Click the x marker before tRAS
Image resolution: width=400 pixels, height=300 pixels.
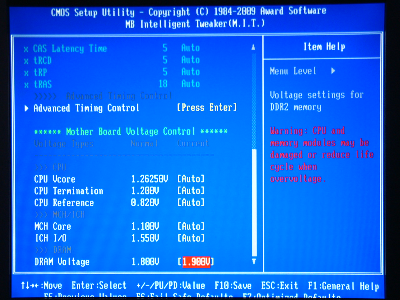(x=26, y=85)
